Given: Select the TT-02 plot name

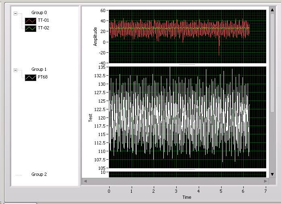Looking at the screenshot, I should click(x=43, y=28).
